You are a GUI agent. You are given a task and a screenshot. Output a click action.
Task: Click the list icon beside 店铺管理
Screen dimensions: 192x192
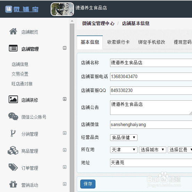pos(13,48)
